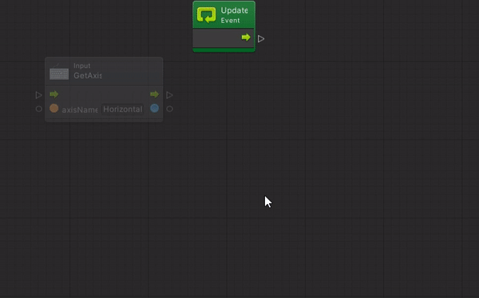Click the right circle value output port

point(169,109)
